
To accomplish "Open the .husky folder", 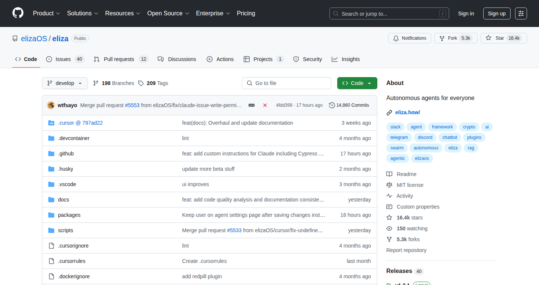I will (66, 169).
